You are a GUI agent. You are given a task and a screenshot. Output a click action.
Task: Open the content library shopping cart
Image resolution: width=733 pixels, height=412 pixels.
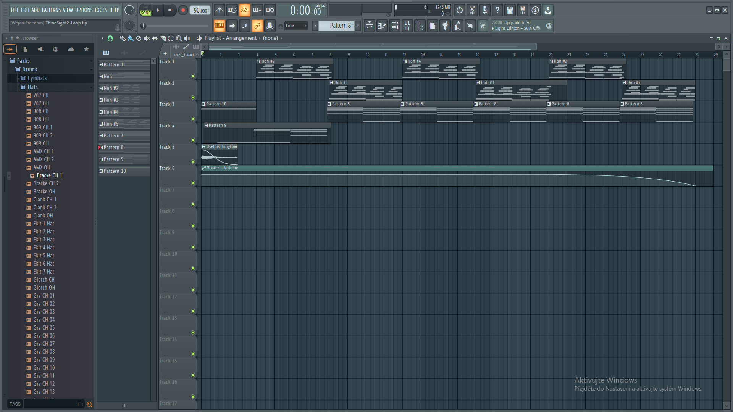(x=483, y=26)
